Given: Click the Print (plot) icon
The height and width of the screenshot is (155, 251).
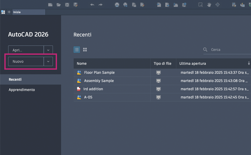Looking at the screenshot, I should click(x=117, y=5).
